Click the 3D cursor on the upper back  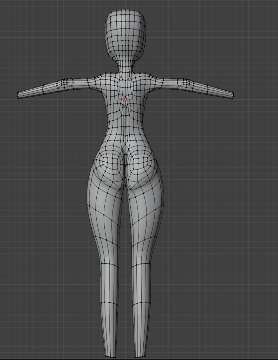tap(125, 99)
